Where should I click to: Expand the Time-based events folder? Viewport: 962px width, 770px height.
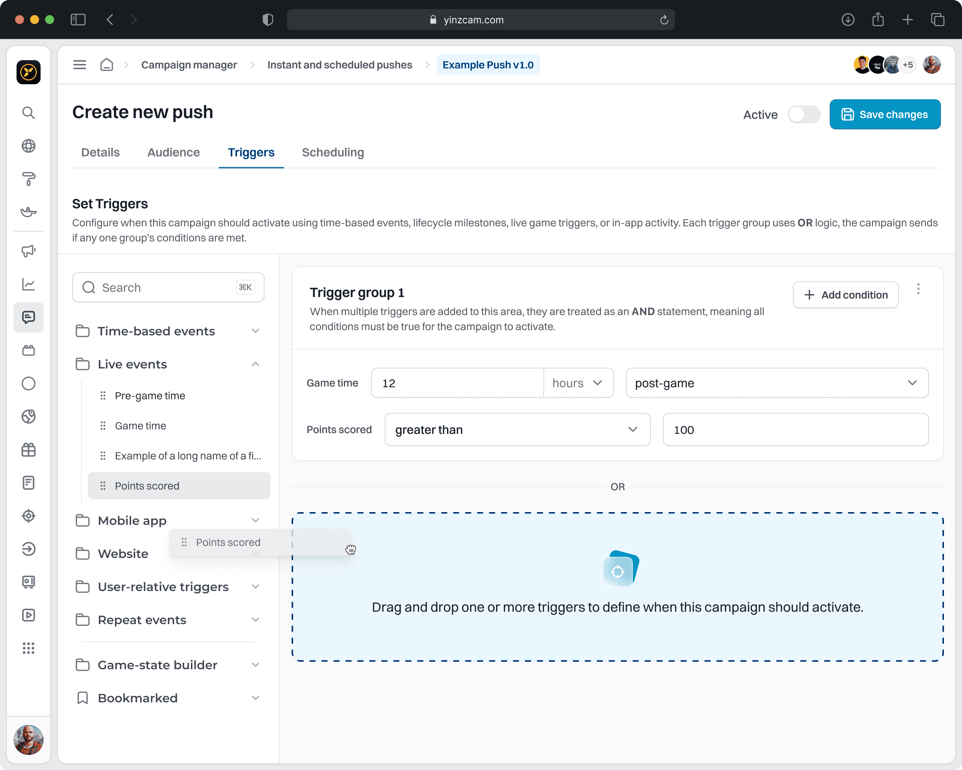point(255,331)
